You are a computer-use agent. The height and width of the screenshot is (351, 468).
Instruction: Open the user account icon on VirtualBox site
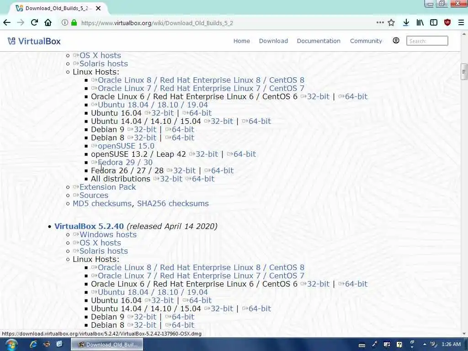pos(396,41)
